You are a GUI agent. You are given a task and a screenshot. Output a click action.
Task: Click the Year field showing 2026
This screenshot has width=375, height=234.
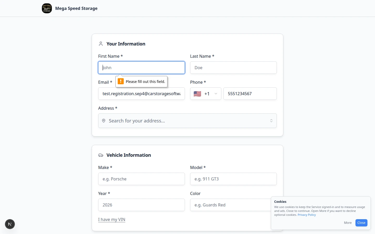pos(142,205)
